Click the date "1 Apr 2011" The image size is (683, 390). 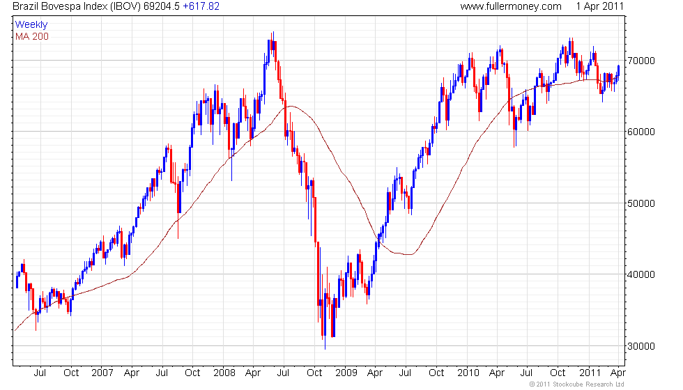pos(600,6)
